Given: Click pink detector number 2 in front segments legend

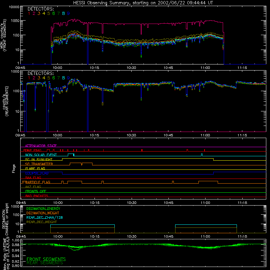Looking at the screenshot, I should [34, 13].
